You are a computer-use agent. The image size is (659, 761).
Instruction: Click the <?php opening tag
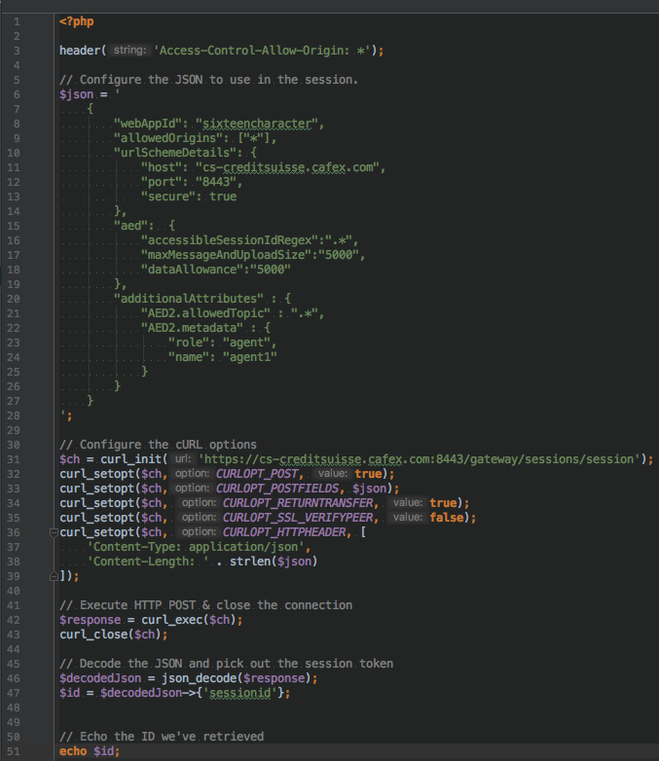pos(76,21)
